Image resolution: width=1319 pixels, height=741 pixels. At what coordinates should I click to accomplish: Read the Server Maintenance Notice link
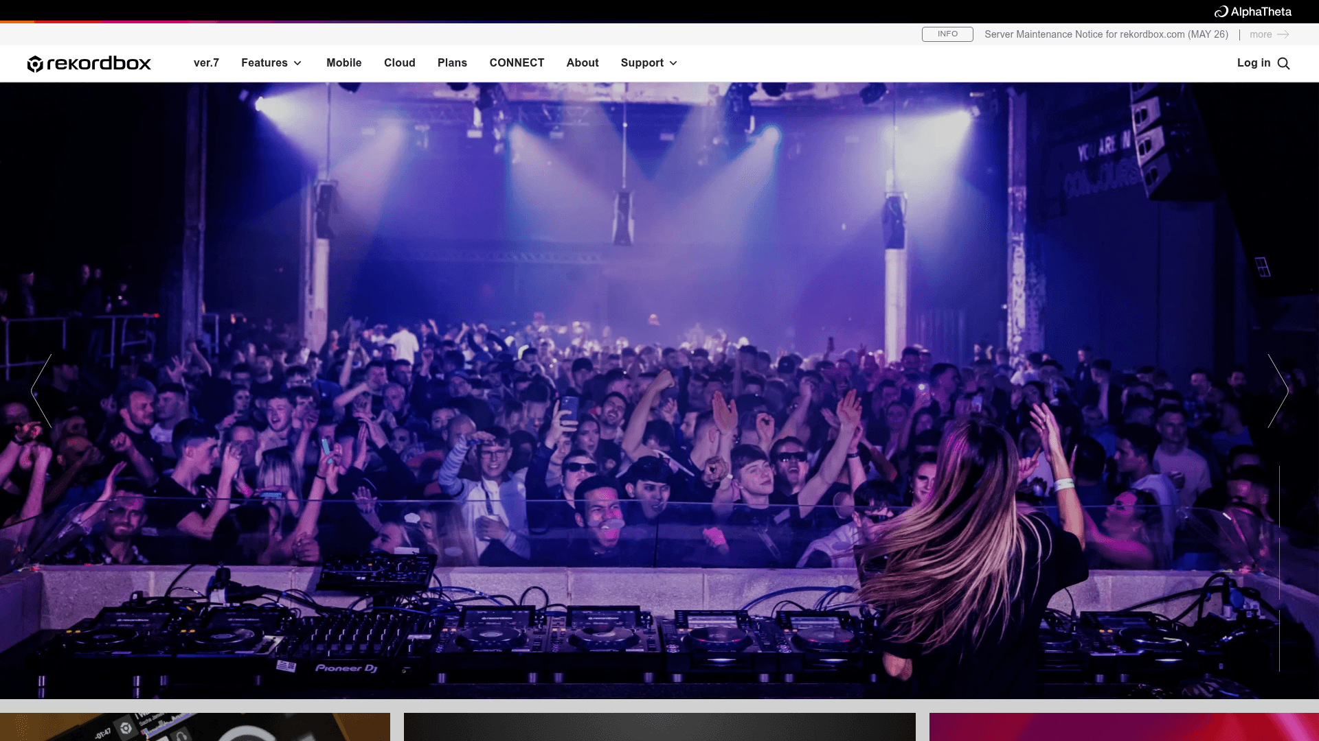pyautogui.click(x=1106, y=34)
